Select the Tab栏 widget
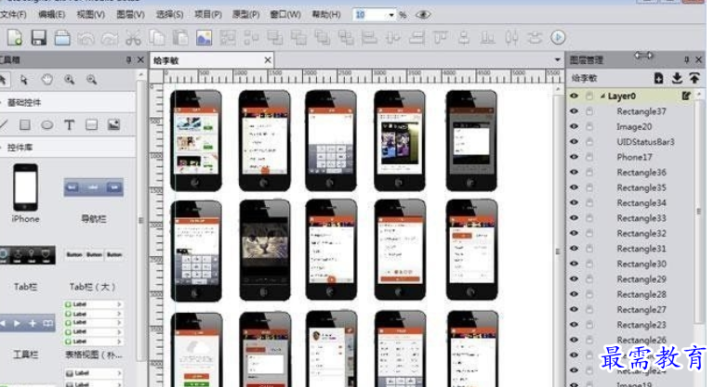Image resolution: width=714 pixels, height=387 pixels. (x=25, y=268)
